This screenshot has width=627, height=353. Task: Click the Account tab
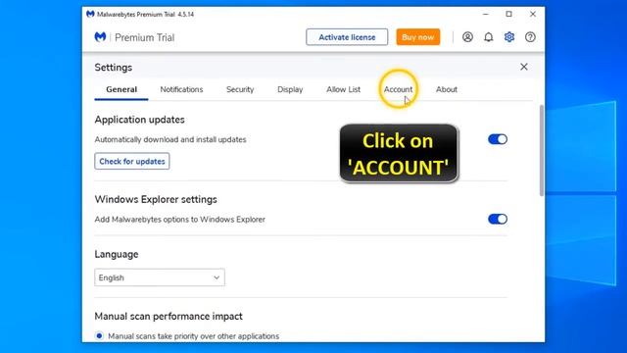398,89
